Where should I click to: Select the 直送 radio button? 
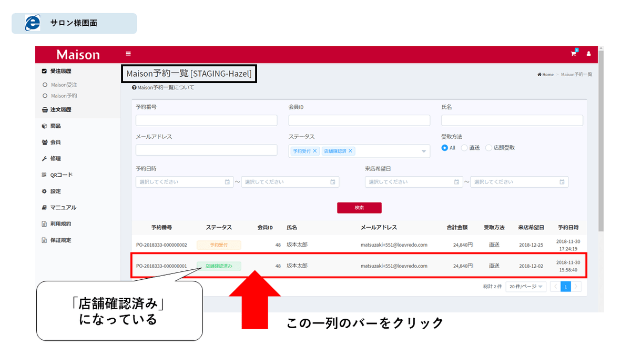464,148
